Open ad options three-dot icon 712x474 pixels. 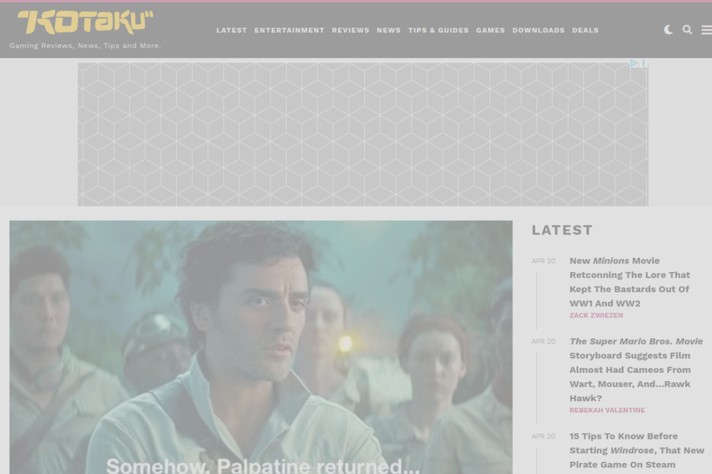(x=644, y=63)
